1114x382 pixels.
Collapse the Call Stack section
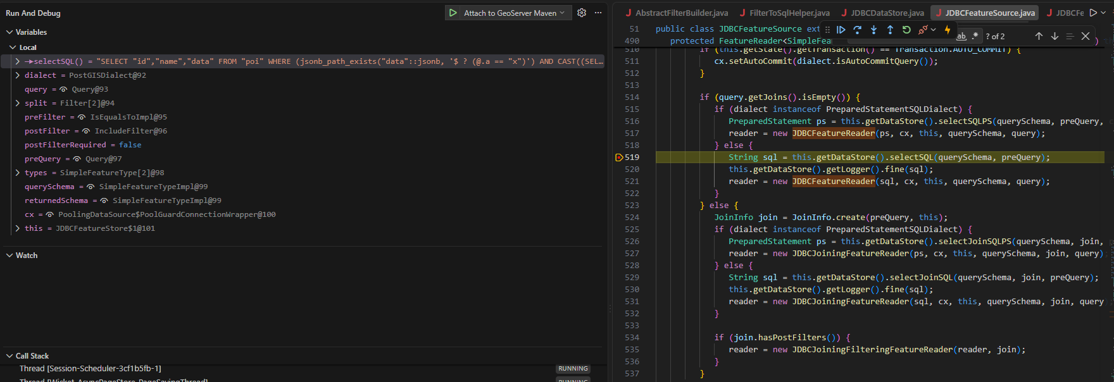(9, 356)
